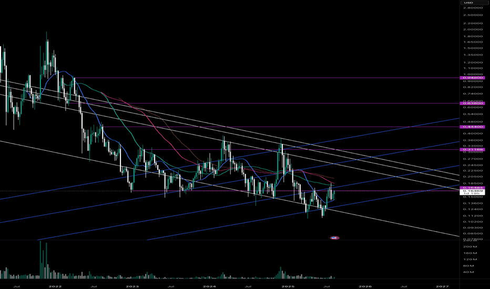This screenshot has height=289, width=490.
Task: Select the 0.63800 purple price label
Action: 473,103
